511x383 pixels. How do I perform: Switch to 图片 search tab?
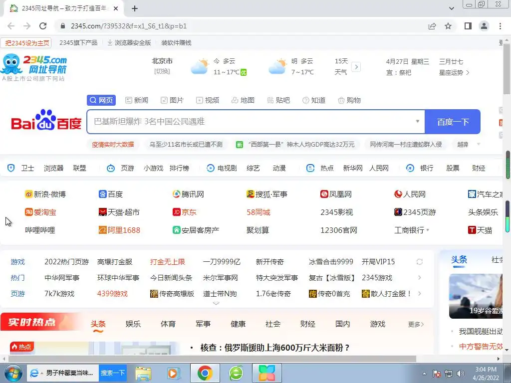172,100
